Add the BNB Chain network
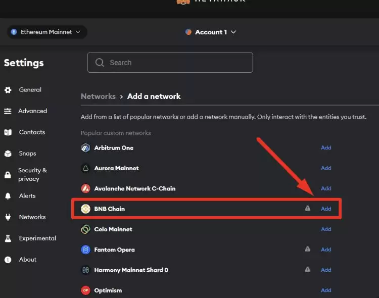379x298 pixels. (326, 209)
